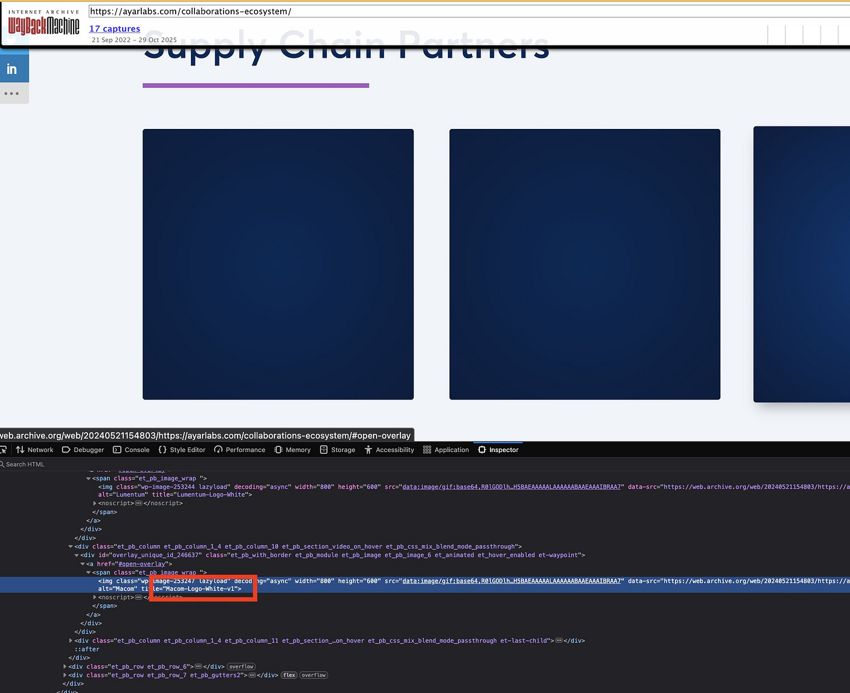Expand the et_pb_row_6 div node
This screenshot has width=850, height=693.
coord(65,666)
